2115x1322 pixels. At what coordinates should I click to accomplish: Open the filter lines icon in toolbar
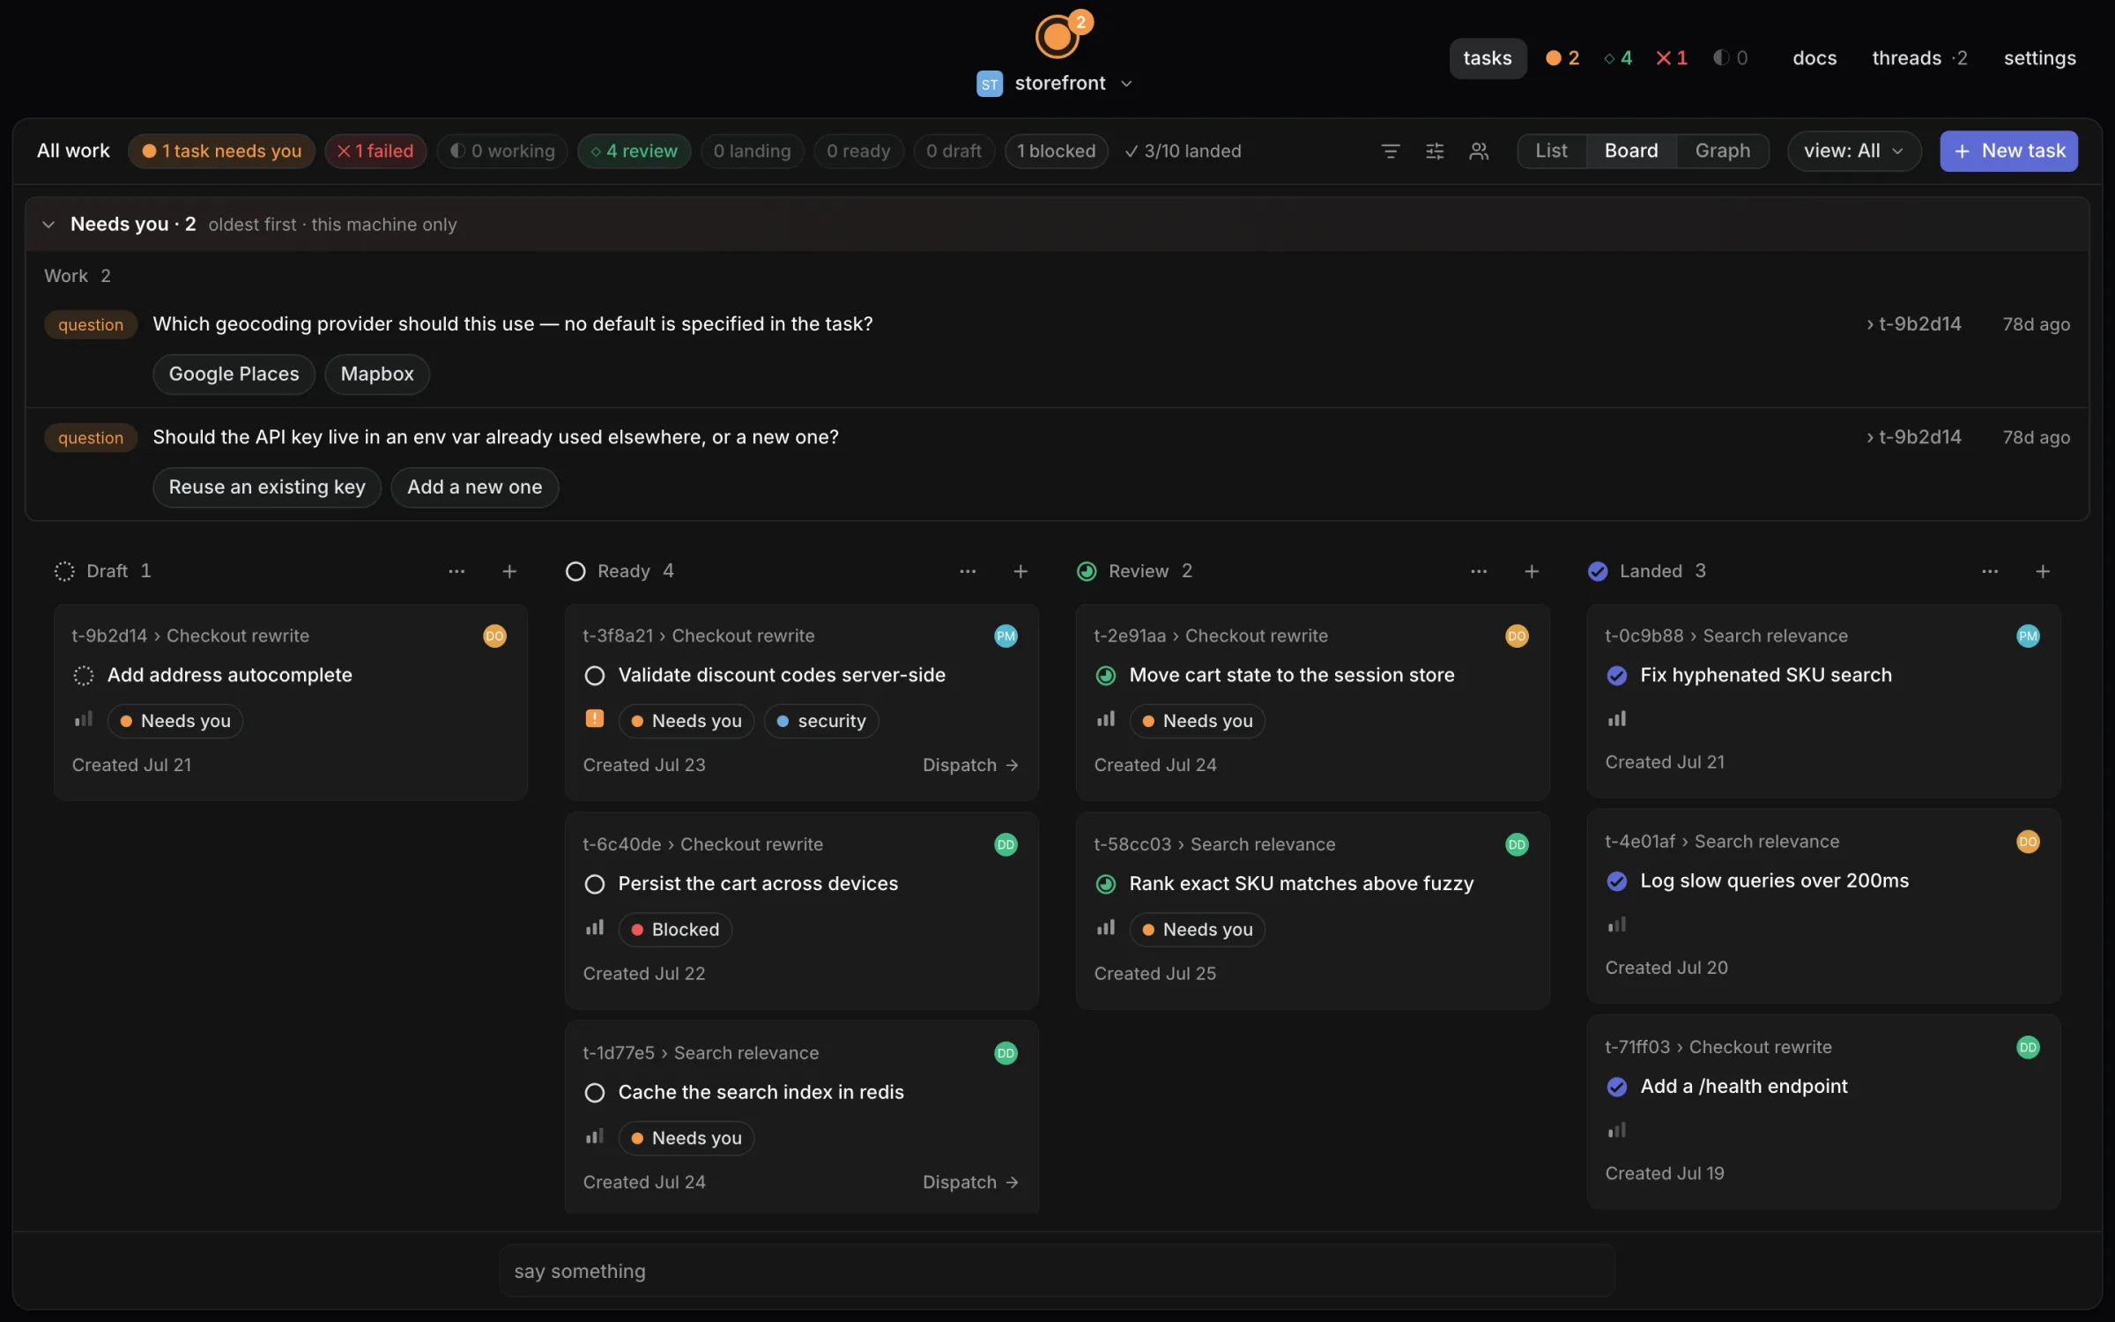[x=1390, y=151]
